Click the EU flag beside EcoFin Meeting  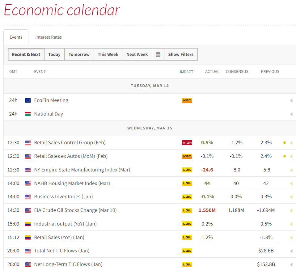28,100
